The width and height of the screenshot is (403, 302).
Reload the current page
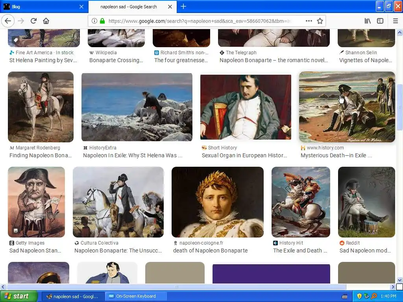tap(33, 21)
